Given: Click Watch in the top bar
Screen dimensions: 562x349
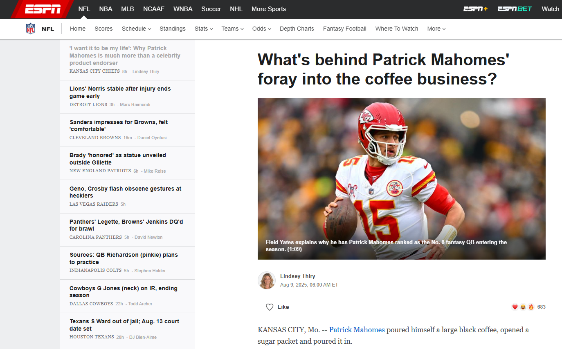Looking at the screenshot, I should (550, 9).
